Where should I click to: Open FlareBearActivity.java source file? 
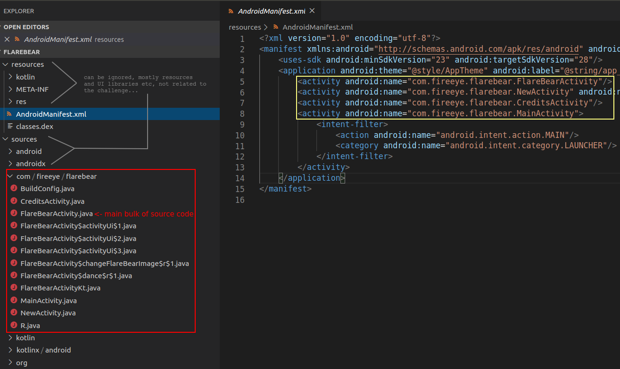[57, 213]
